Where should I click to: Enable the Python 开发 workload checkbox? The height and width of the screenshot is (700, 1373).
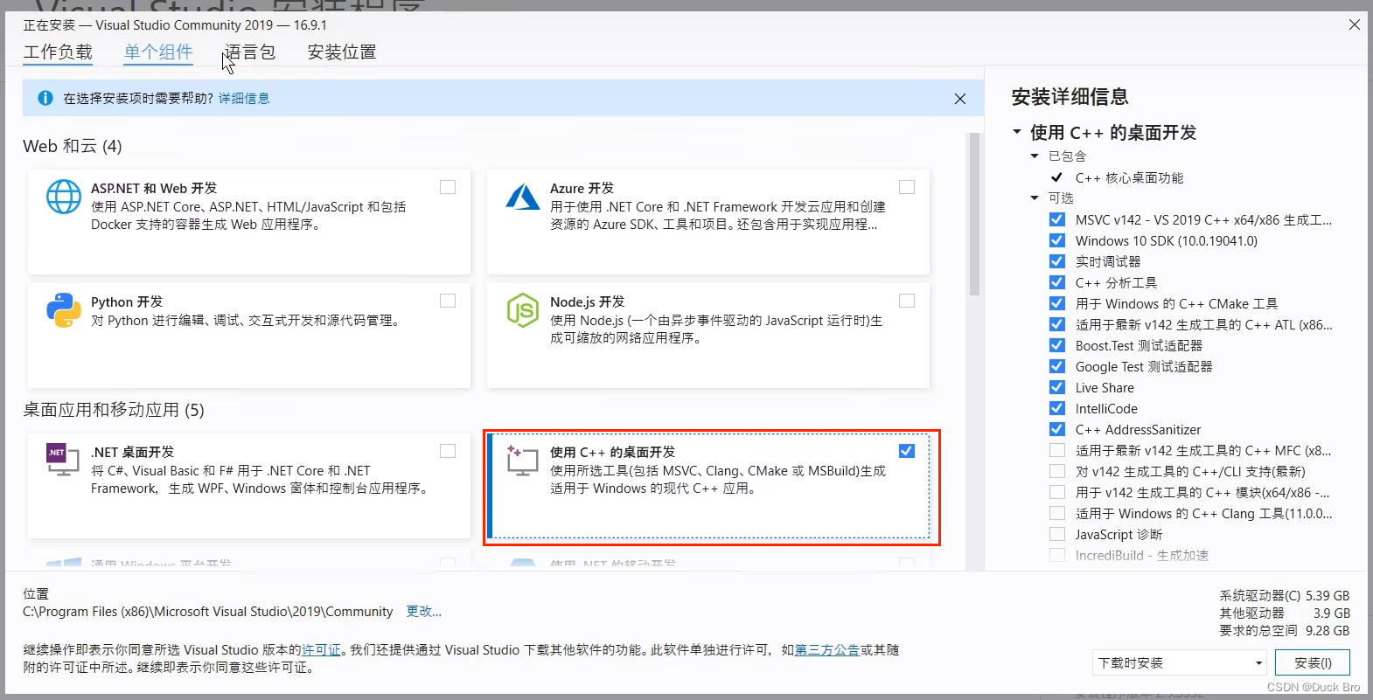pyautogui.click(x=448, y=301)
